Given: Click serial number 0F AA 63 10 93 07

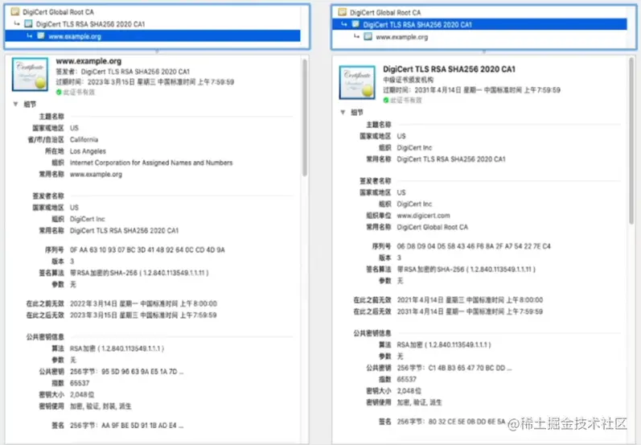Looking at the screenshot, I should (147, 250).
